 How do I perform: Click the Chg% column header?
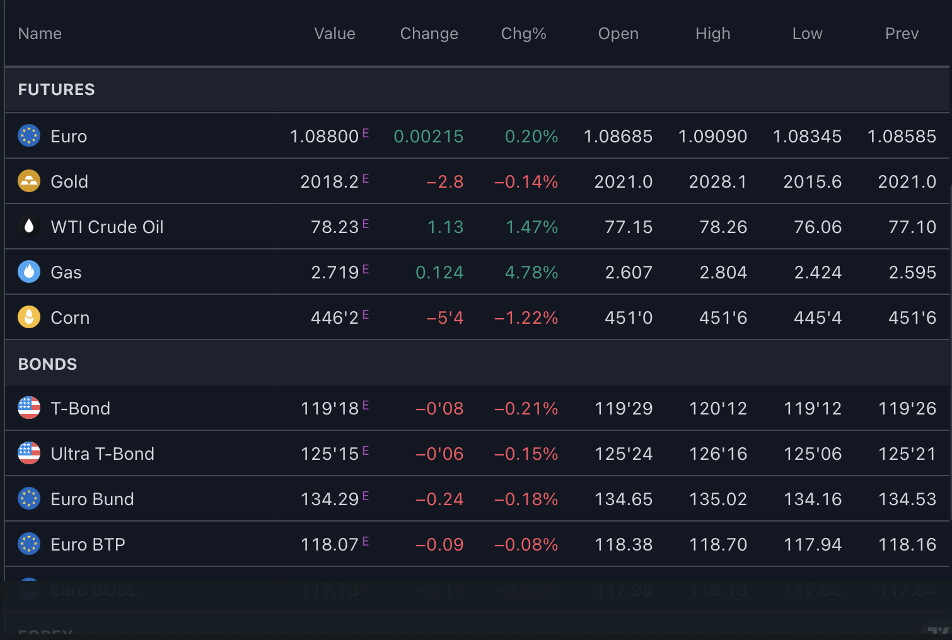click(x=523, y=33)
